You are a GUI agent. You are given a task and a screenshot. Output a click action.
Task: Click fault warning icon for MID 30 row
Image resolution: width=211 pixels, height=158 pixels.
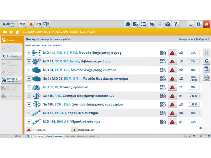tap(172, 87)
